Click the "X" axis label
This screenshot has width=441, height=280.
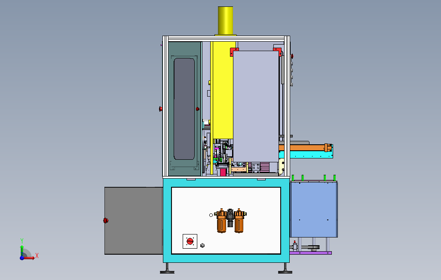pyautogui.click(x=37, y=256)
